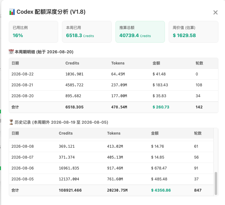
Task: Select total tokens 478.54M
Action: [119, 107]
